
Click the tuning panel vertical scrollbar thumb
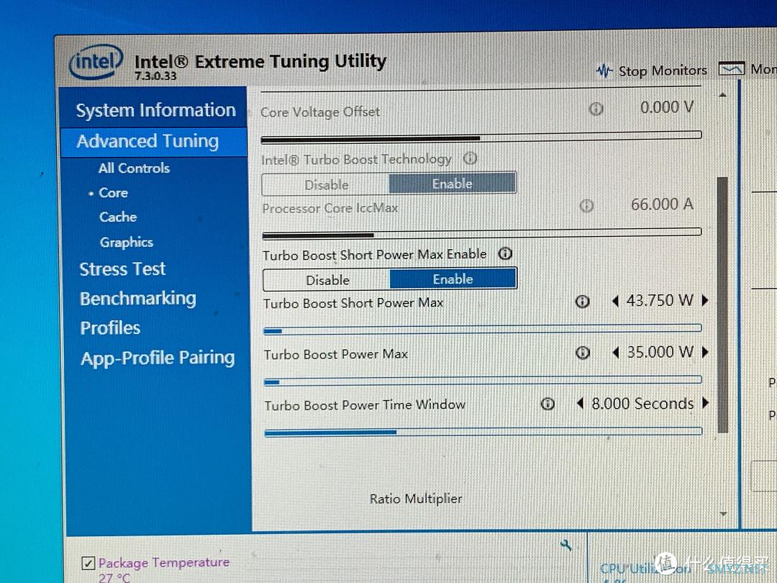[722, 304]
